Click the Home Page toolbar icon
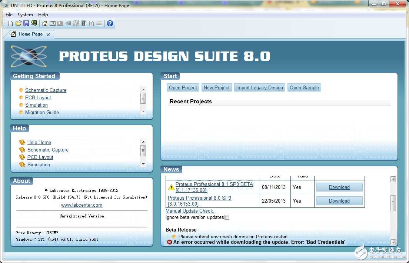The width and height of the screenshot is (409, 263). click(45, 23)
